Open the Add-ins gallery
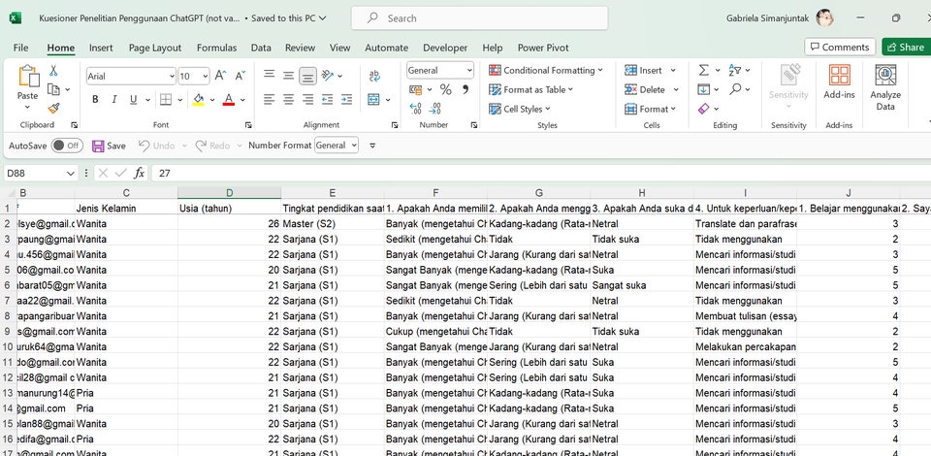Image resolution: width=931 pixels, height=456 pixels. 839,81
